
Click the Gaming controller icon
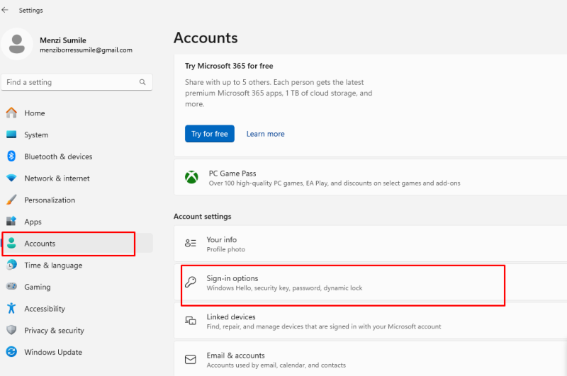11,286
